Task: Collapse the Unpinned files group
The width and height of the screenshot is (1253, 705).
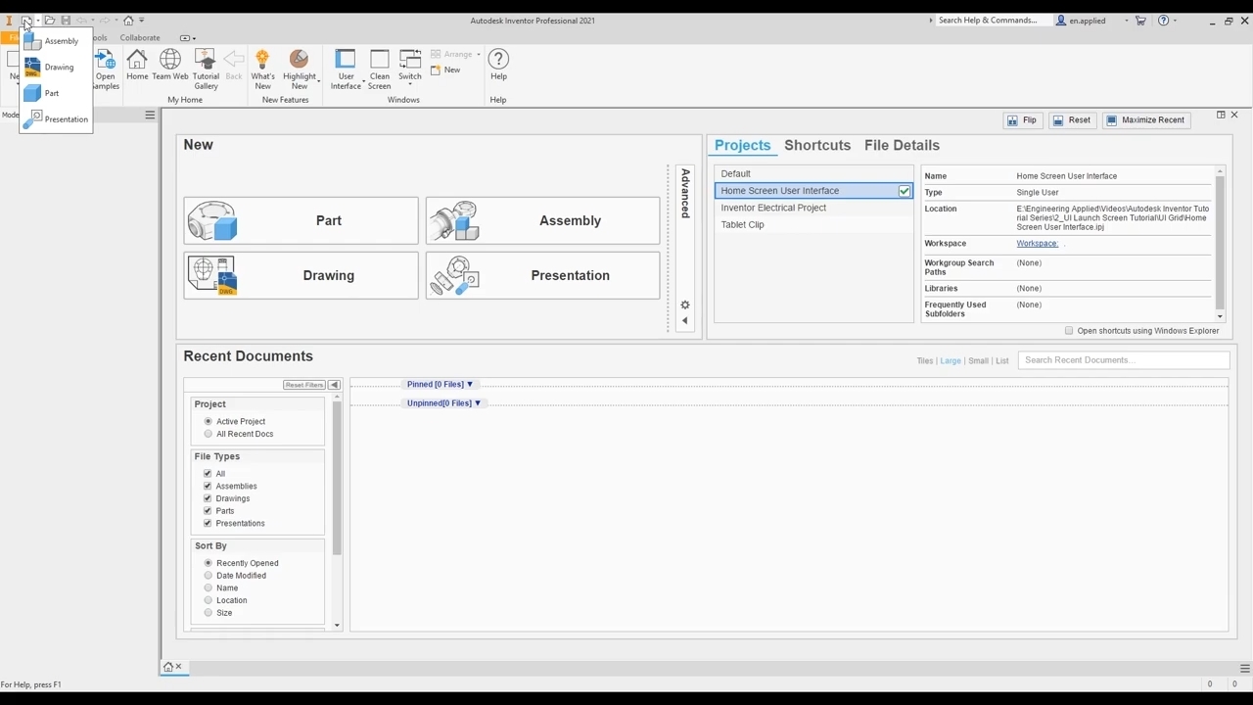Action: tap(443, 403)
